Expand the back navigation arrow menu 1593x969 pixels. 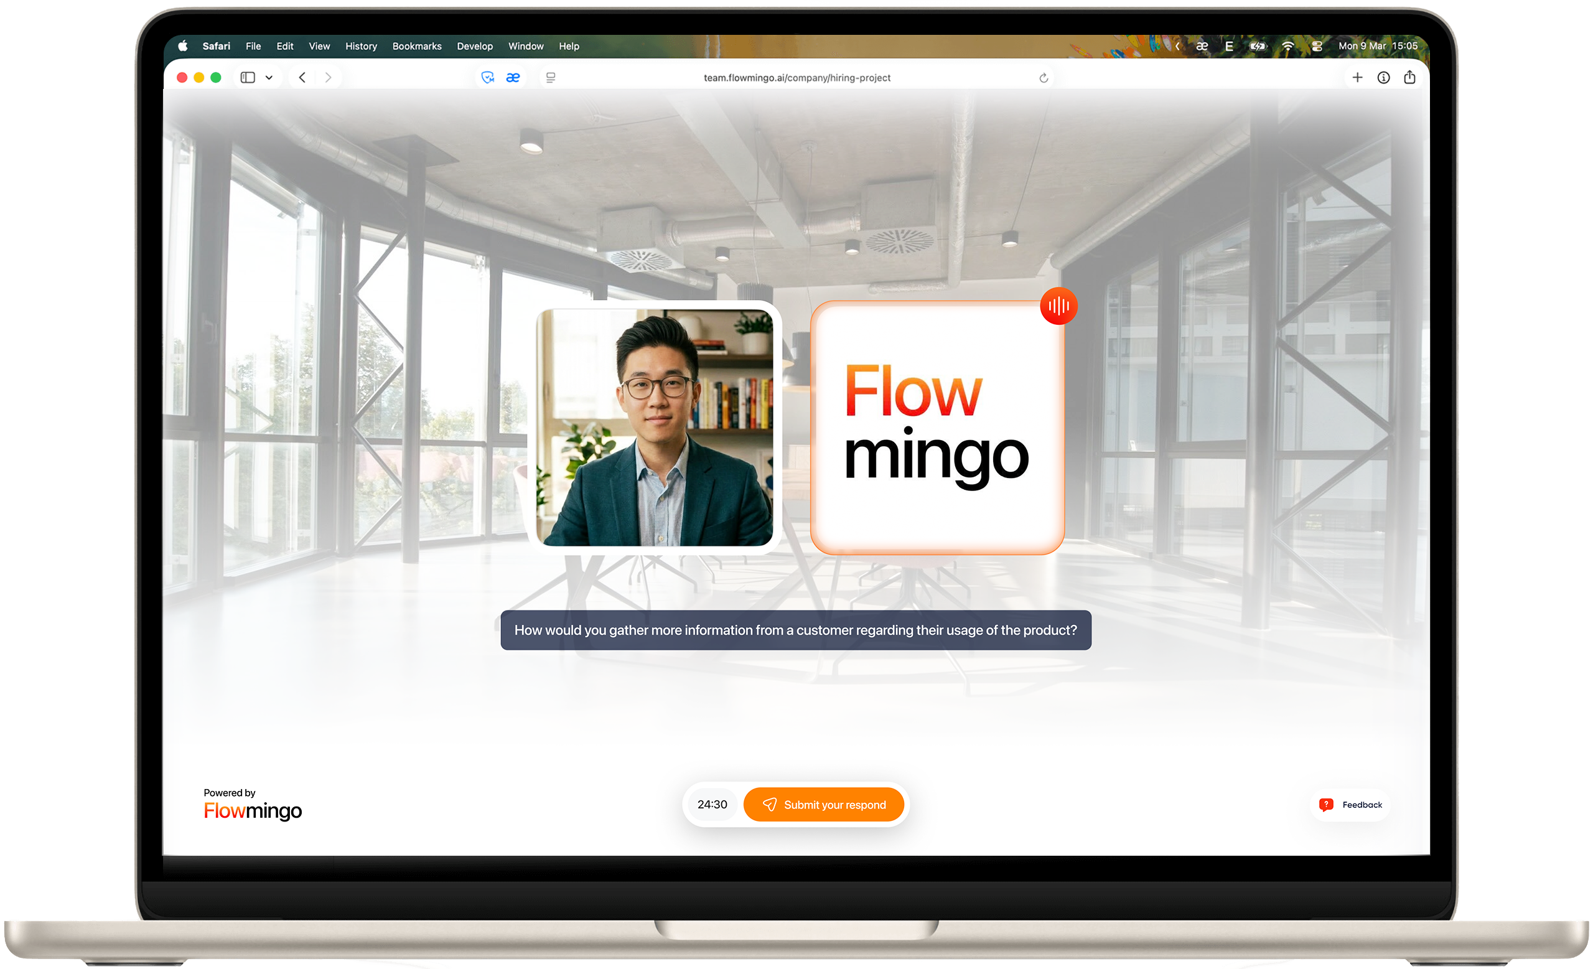point(302,77)
